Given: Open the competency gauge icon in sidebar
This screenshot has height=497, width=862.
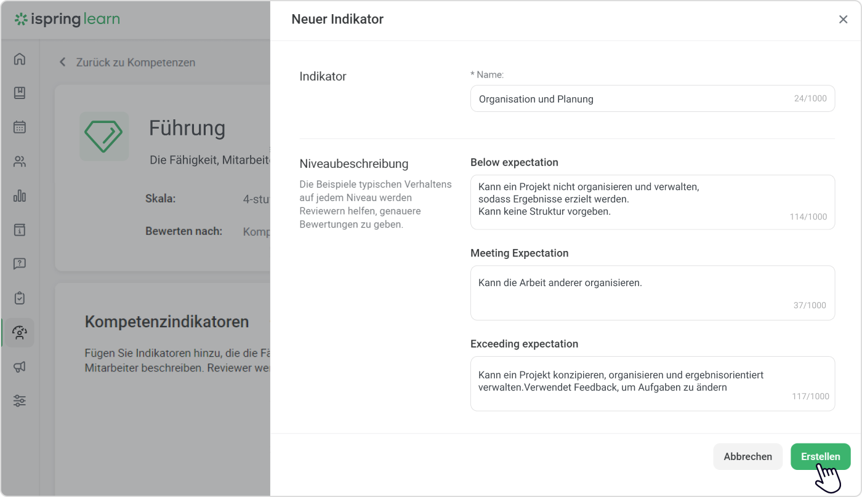Looking at the screenshot, I should point(20,333).
